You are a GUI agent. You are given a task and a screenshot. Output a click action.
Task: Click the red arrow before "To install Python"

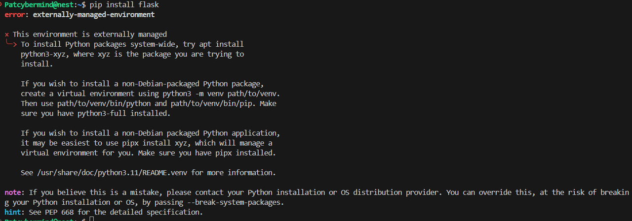tap(12, 44)
